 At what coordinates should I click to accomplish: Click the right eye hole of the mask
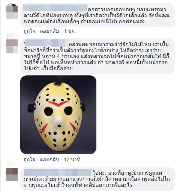(x=68, y=111)
